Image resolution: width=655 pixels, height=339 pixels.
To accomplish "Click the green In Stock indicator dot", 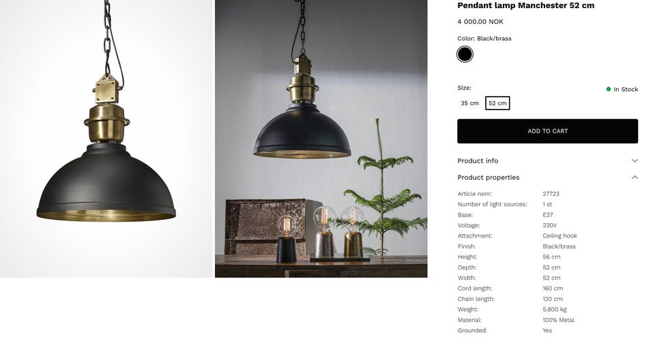I will point(608,88).
